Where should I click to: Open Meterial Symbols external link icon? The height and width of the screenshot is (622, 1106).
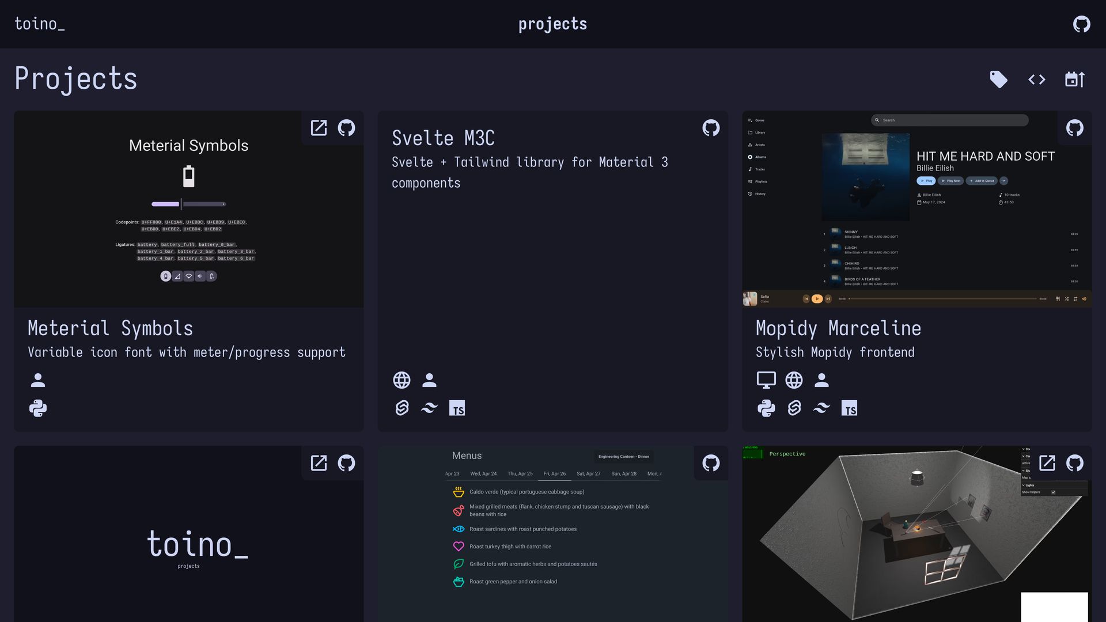(319, 128)
